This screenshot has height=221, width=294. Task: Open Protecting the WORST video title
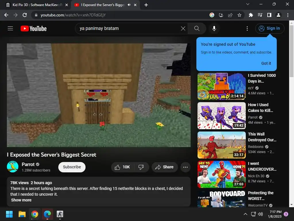(x=261, y=196)
